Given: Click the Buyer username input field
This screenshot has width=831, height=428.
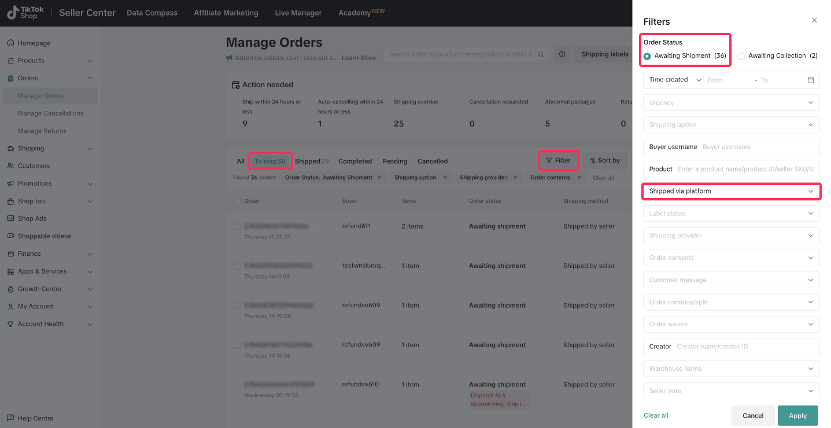Looking at the screenshot, I should 758,147.
